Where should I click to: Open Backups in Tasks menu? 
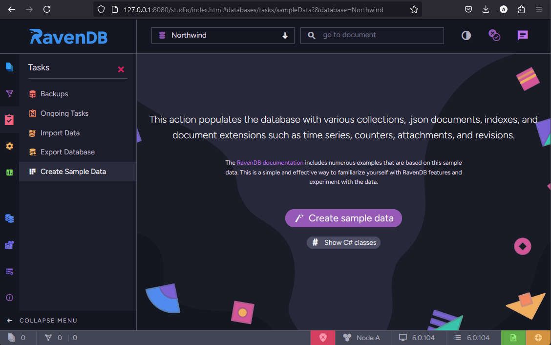78,94
